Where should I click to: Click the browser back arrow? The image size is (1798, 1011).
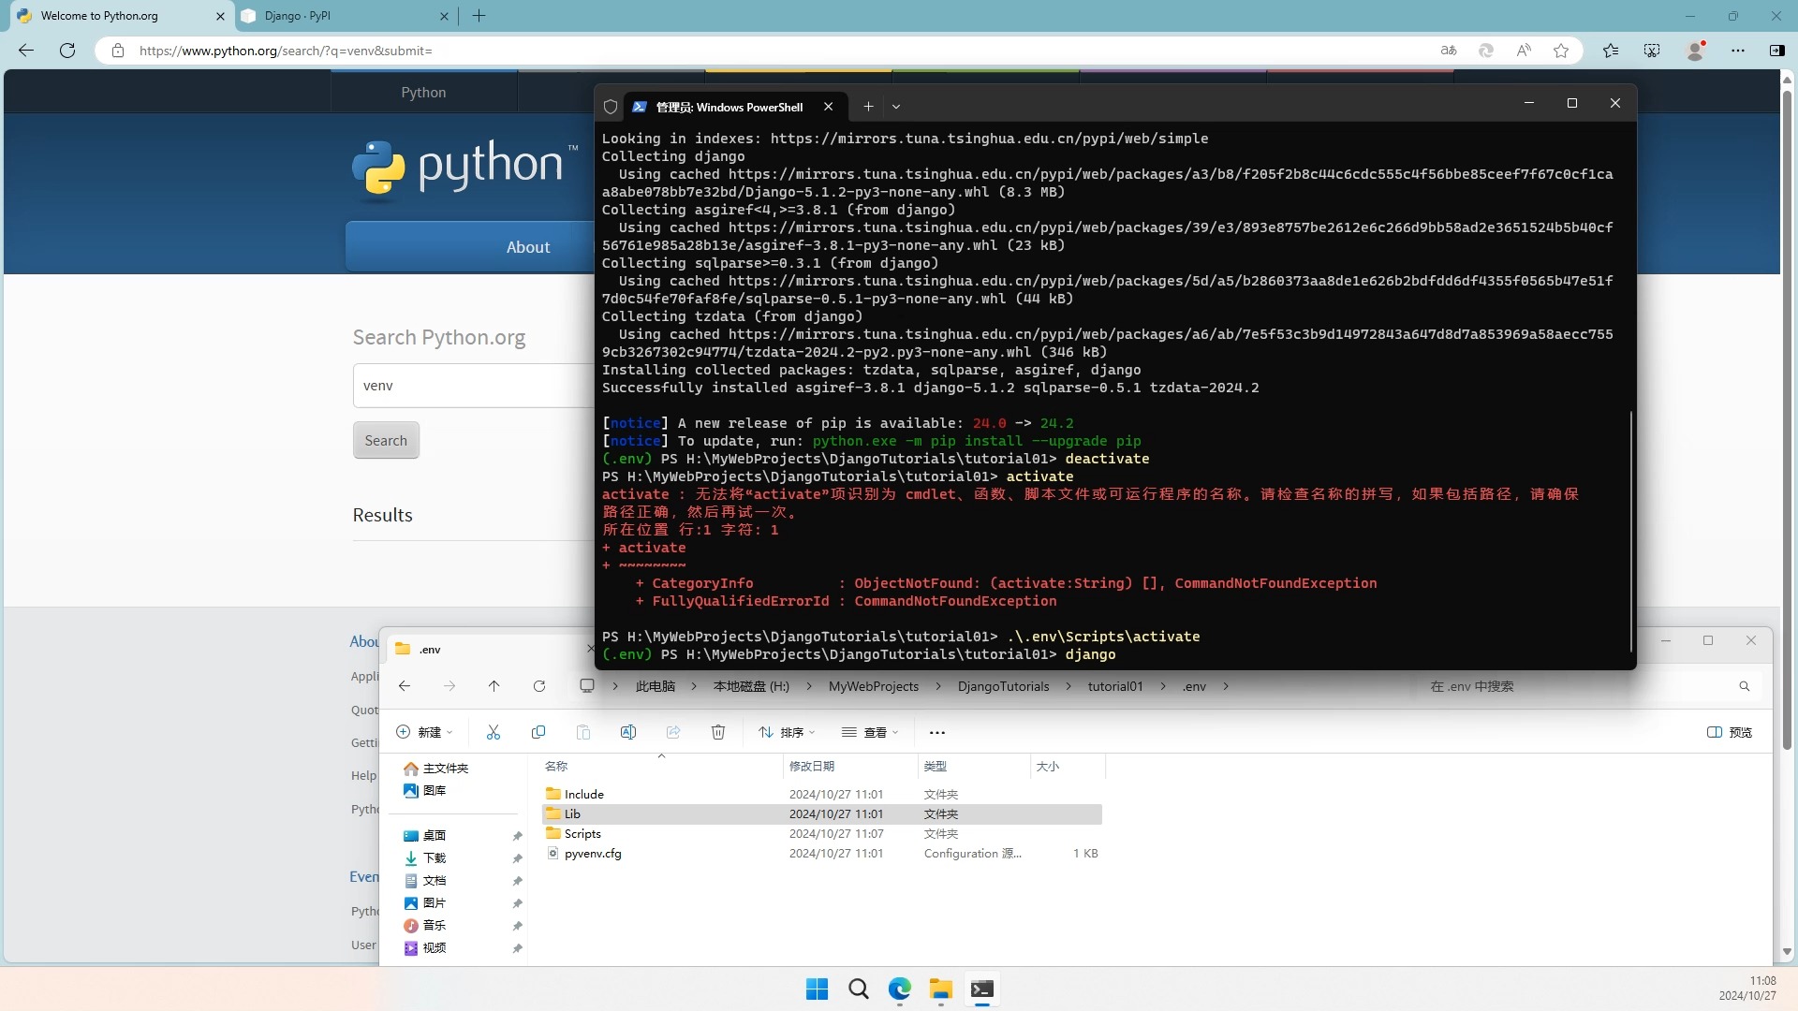(26, 51)
